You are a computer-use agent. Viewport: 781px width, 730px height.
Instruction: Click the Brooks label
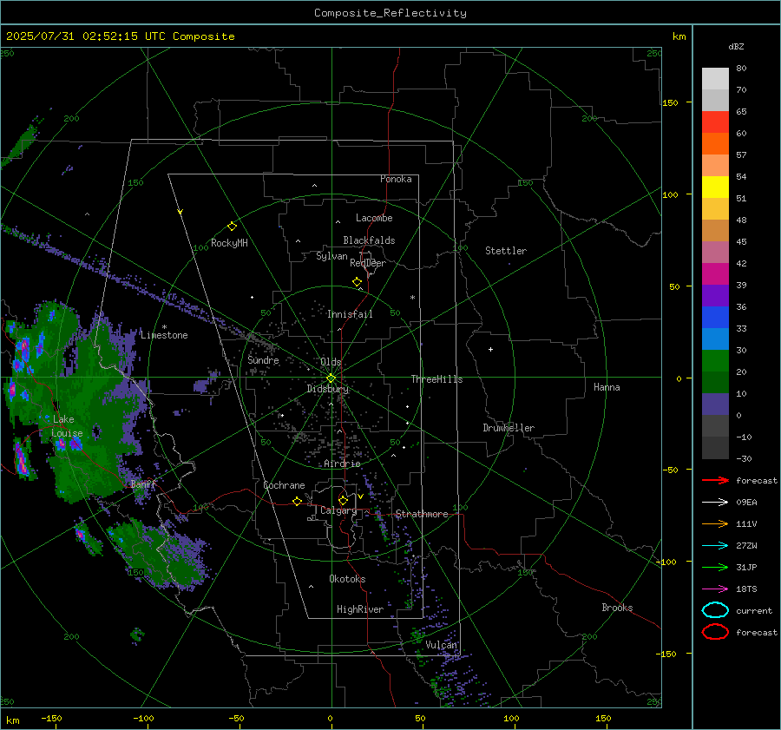(617, 608)
